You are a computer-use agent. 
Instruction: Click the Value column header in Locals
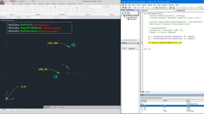tap(175, 100)
